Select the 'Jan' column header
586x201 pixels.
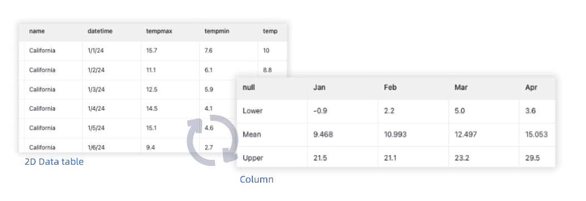coord(319,88)
